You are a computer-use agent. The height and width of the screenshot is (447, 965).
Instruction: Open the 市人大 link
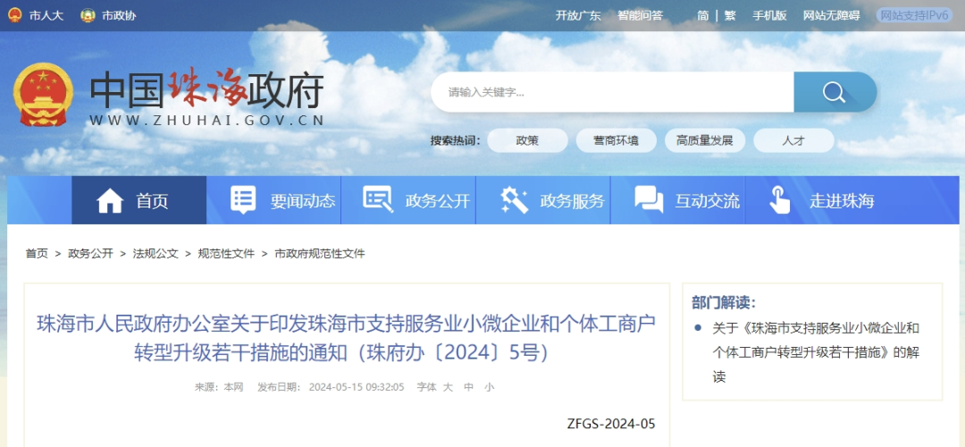pos(46,16)
